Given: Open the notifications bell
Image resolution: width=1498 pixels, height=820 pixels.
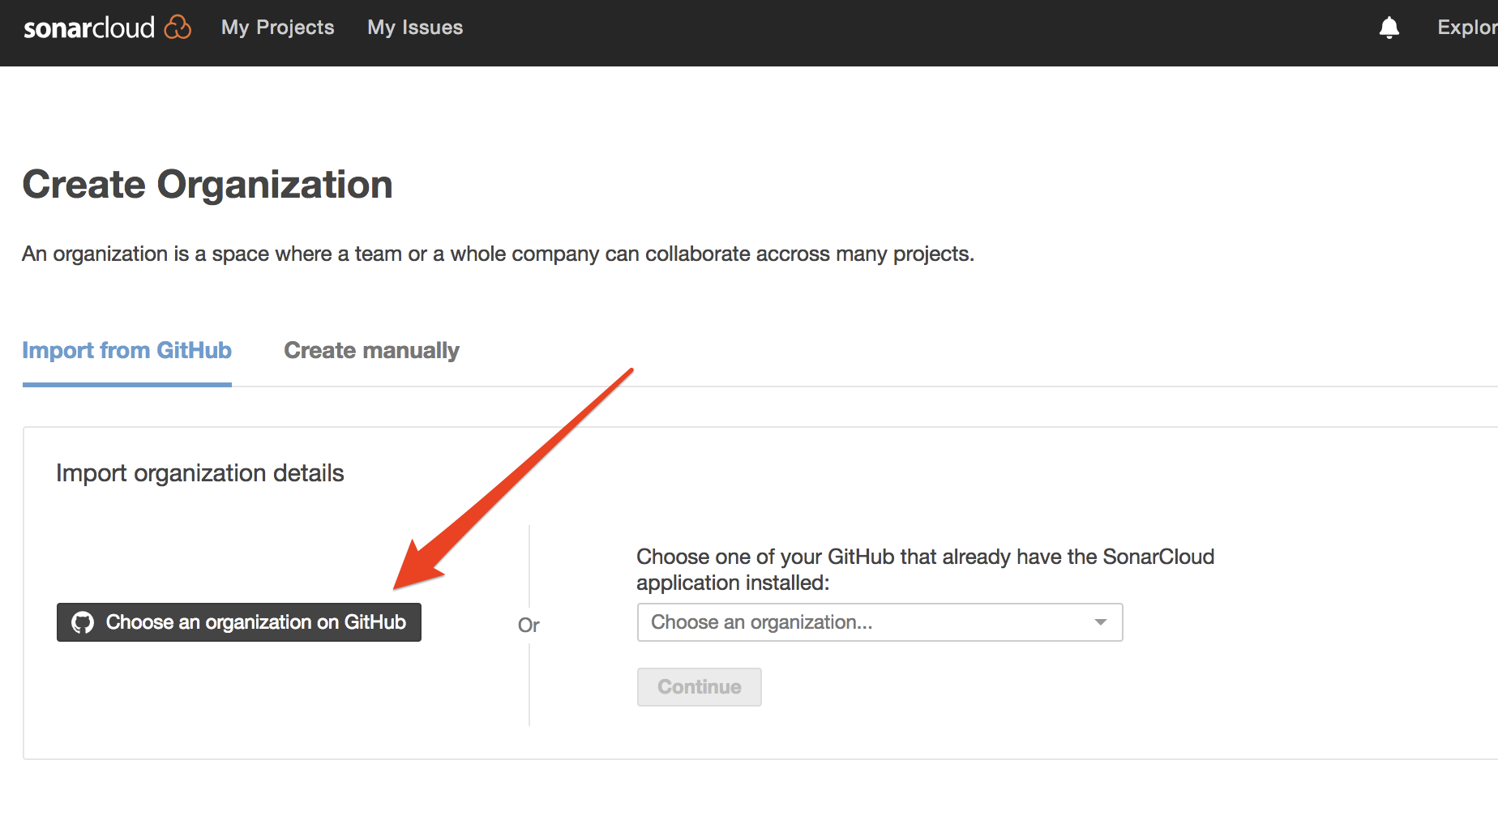Looking at the screenshot, I should pos(1389,28).
